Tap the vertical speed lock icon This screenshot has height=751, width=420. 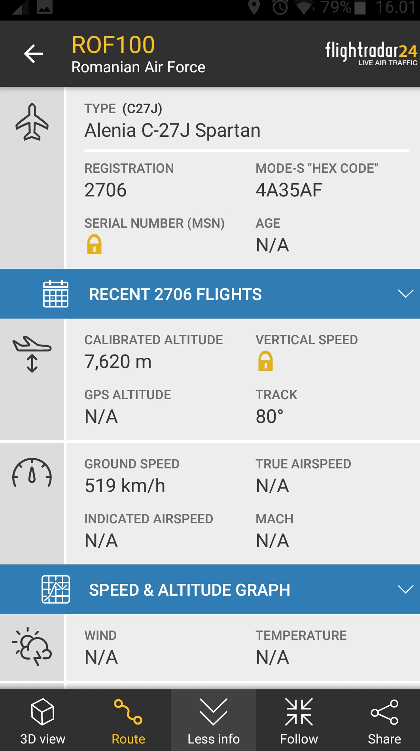[265, 361]
